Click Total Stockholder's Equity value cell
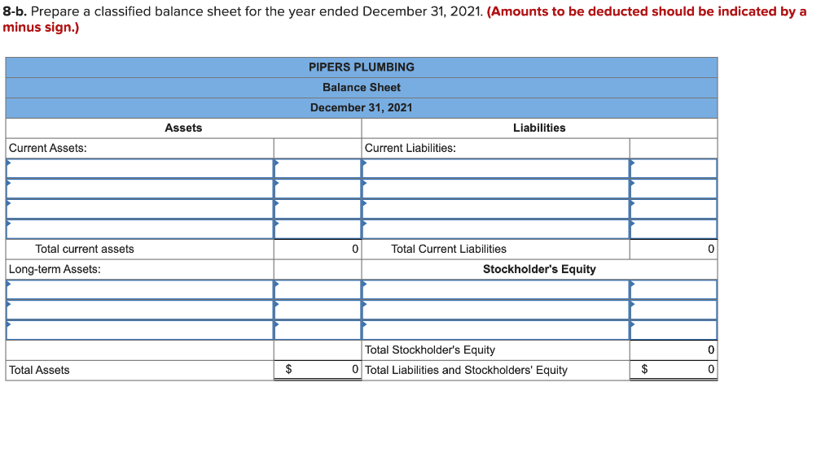This screenshot has width=834, height=452. (x=674, y=350)
